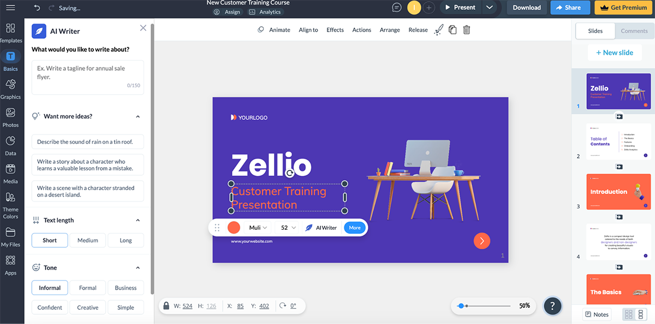This screenshot has width=655, height=324.
Task: Open help via the question mark icon
Action: 552,306
